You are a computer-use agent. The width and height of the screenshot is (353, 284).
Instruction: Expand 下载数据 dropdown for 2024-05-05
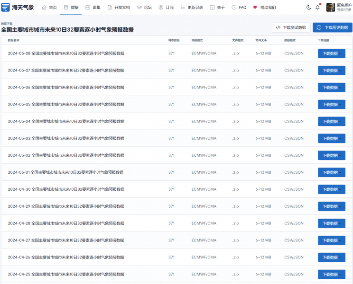[332, 105]
